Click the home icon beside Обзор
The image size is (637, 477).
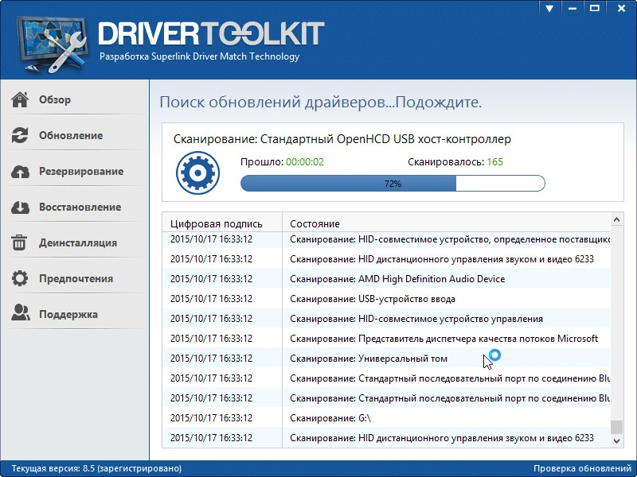(19, 99)
